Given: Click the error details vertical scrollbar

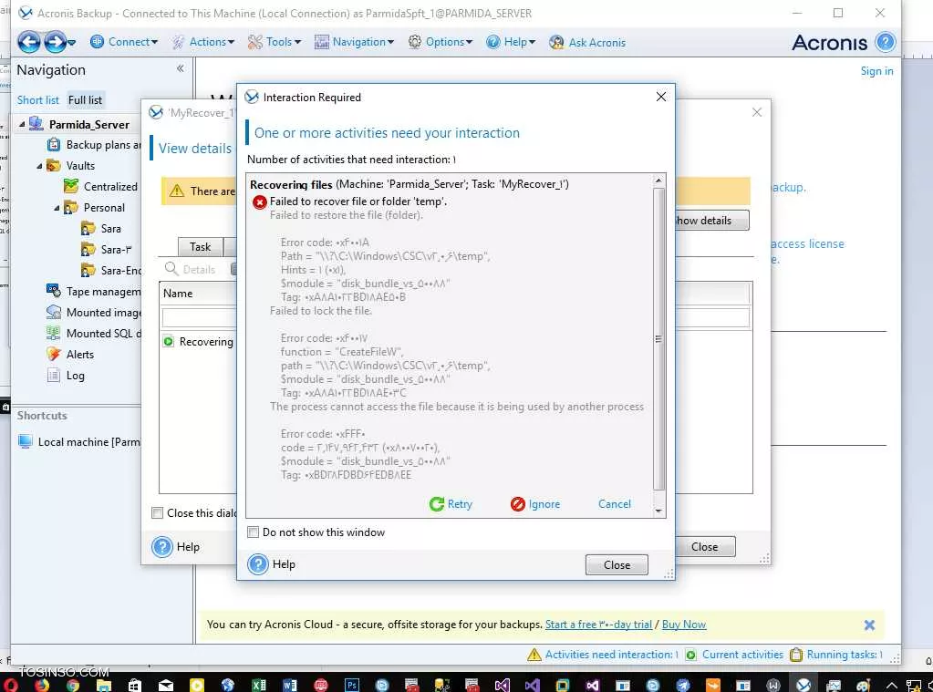Looking at the screenshot, I should pyautogui.click(x=658, y=339).
